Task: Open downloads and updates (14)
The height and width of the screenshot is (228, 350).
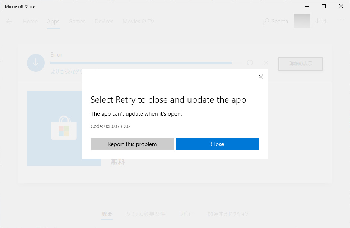Action: (x=321, y=21)
